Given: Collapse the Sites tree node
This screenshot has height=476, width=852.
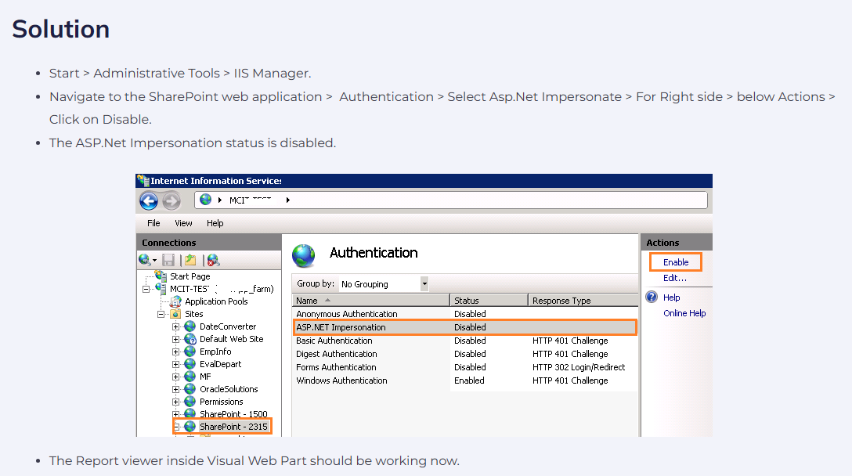Looking at the screenshot, I should (161, 314).
